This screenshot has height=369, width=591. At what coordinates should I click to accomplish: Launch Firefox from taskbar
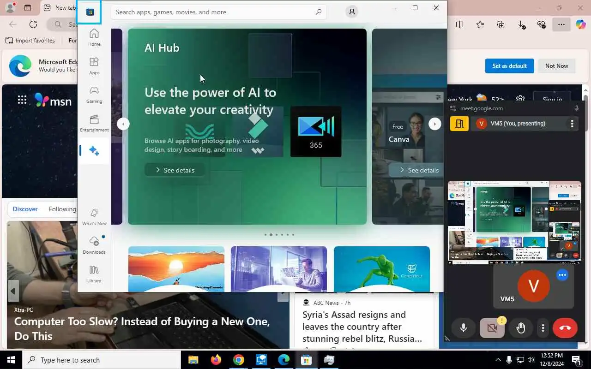coord(216,360)
